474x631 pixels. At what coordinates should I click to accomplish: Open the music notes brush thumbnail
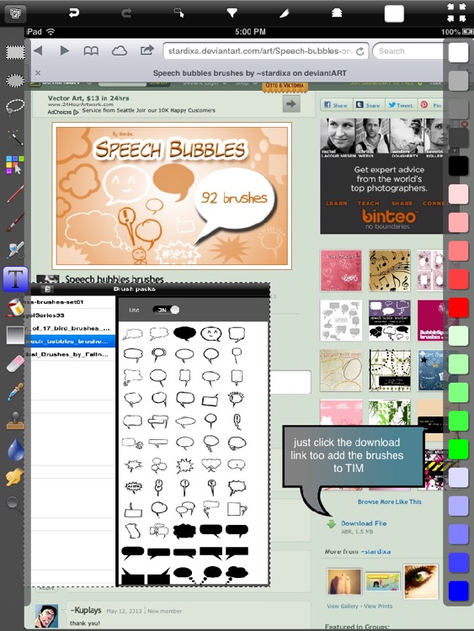click(390, 270)
